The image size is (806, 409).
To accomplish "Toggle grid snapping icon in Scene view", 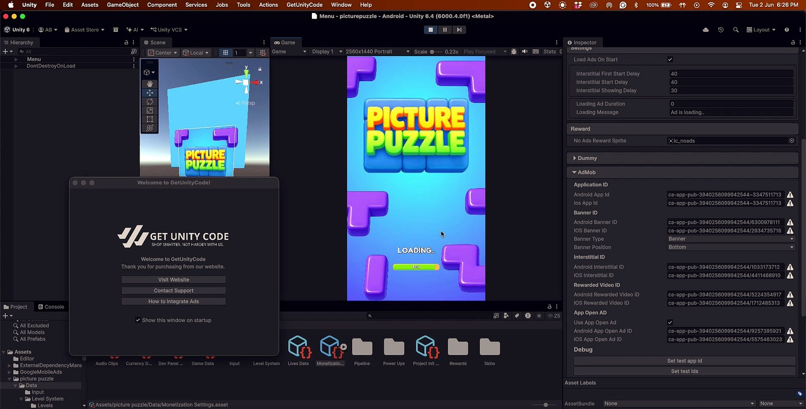I will (x=262, y=53).
